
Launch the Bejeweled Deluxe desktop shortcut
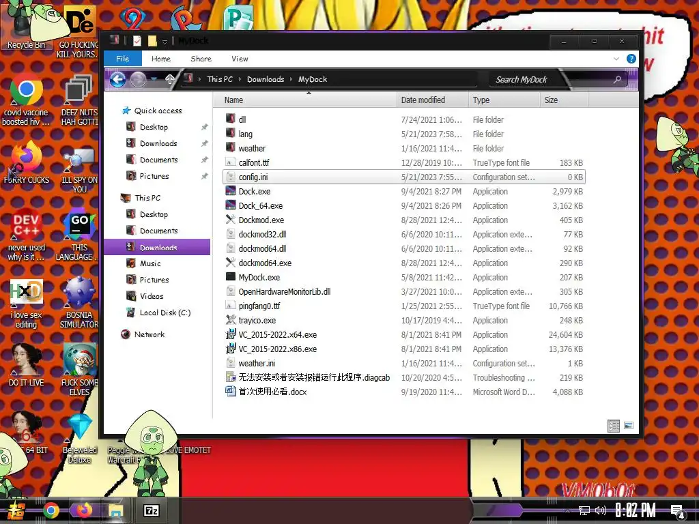pyautogui.click(x=79, y=439)
